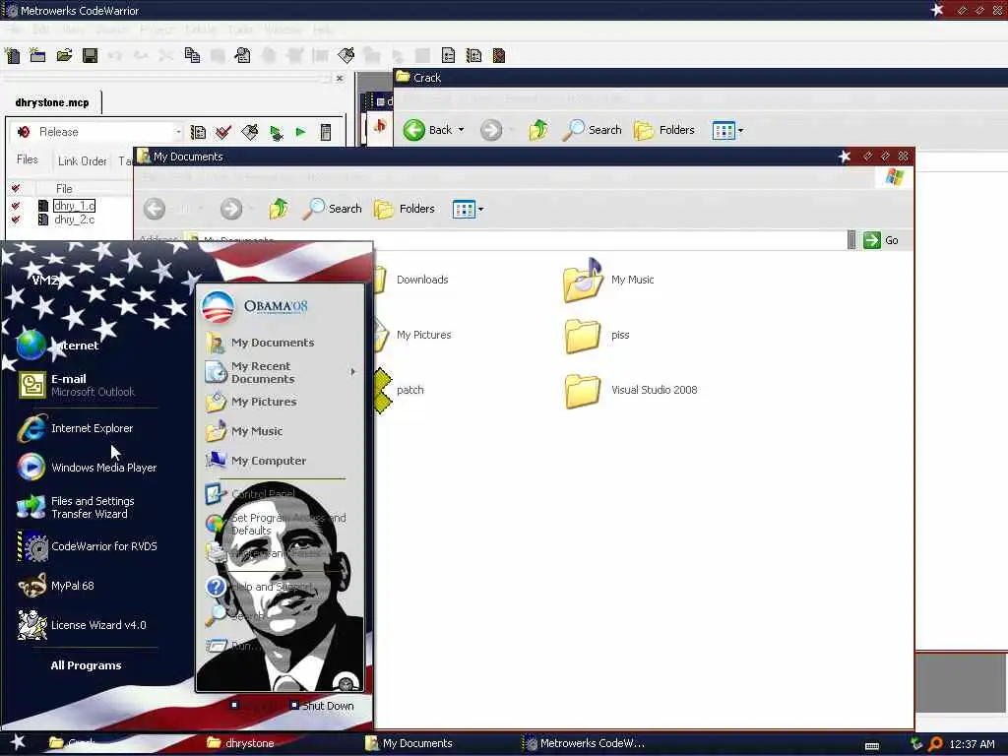
Task: Click the Project Inspector icon after Run arrow
Action: (x=326, y=133)
